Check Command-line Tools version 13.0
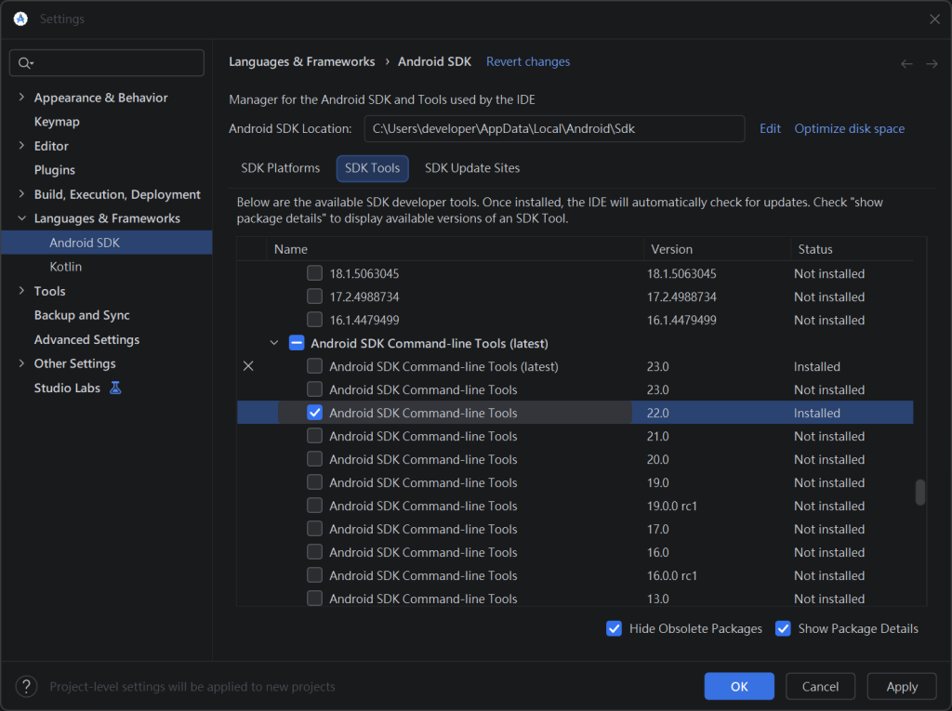The image size is (952, 711). point(314,598)
